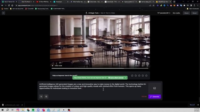Open the tab search dropdown arrow
The image size is (200, 112).
[x=183, y=2]
